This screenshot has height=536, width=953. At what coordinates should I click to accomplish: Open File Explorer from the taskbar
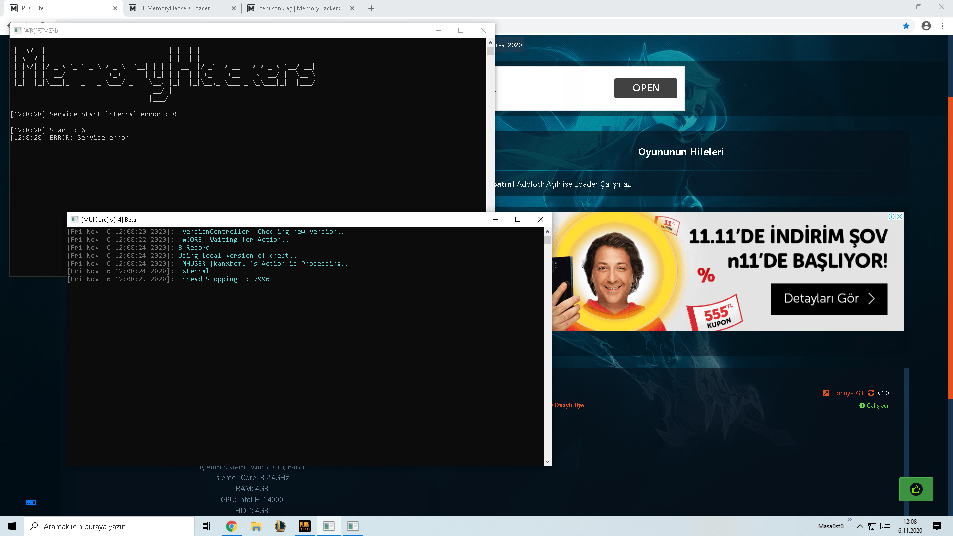(256, 526)
